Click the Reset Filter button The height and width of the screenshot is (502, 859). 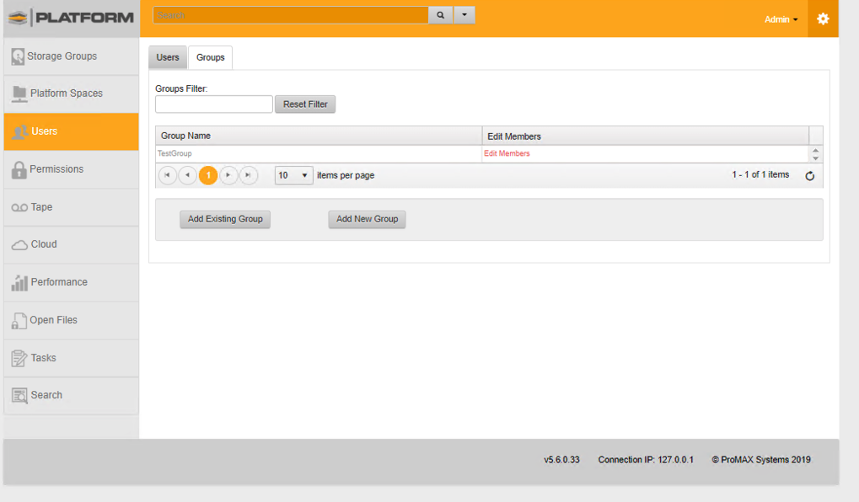(x=305, y=104)
